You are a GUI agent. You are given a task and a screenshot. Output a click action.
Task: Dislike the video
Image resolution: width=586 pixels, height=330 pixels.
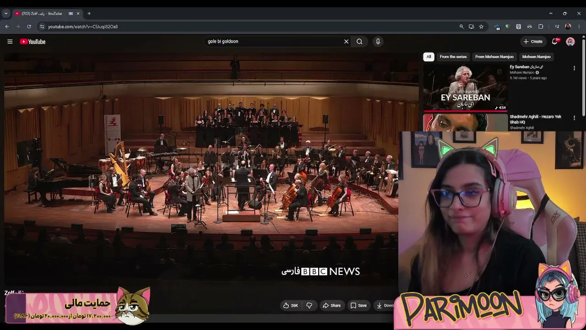309,306
